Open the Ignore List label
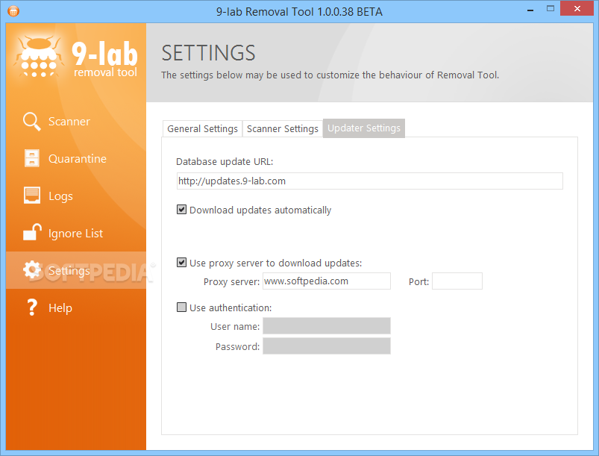 (75, 233)
